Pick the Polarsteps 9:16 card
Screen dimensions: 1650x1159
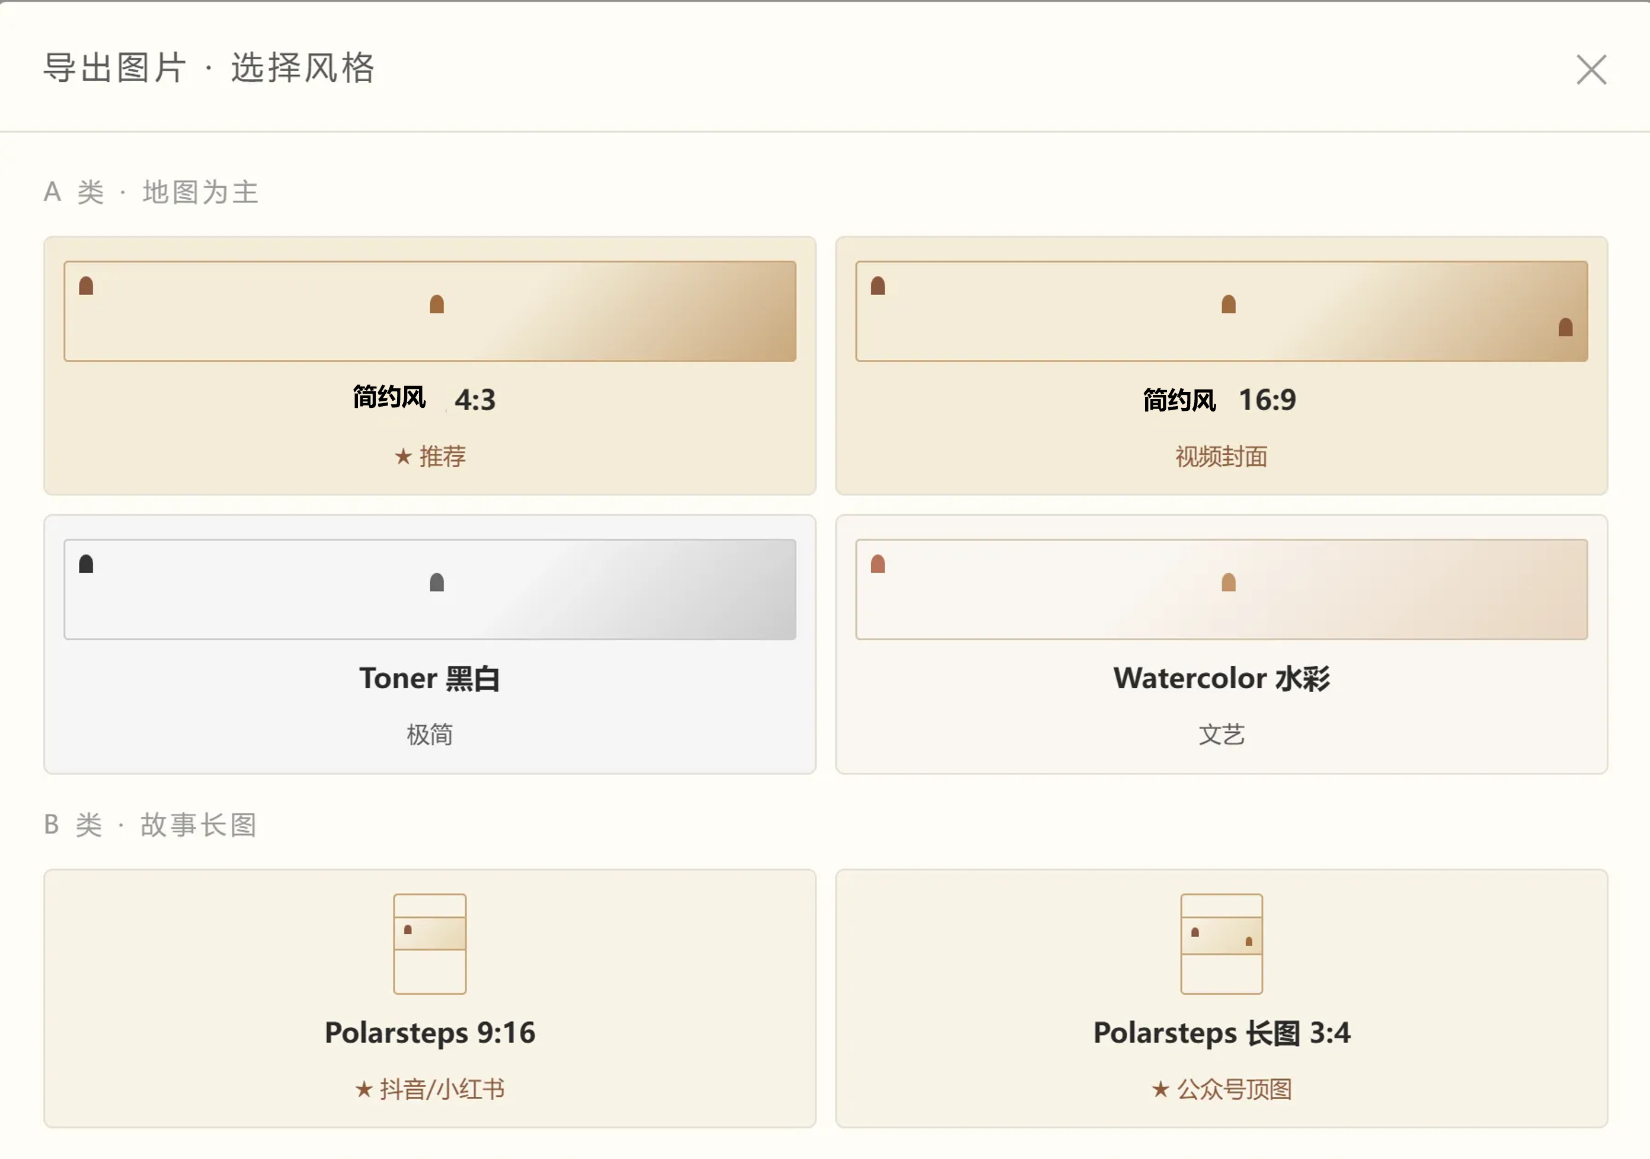tap(430, 999)
